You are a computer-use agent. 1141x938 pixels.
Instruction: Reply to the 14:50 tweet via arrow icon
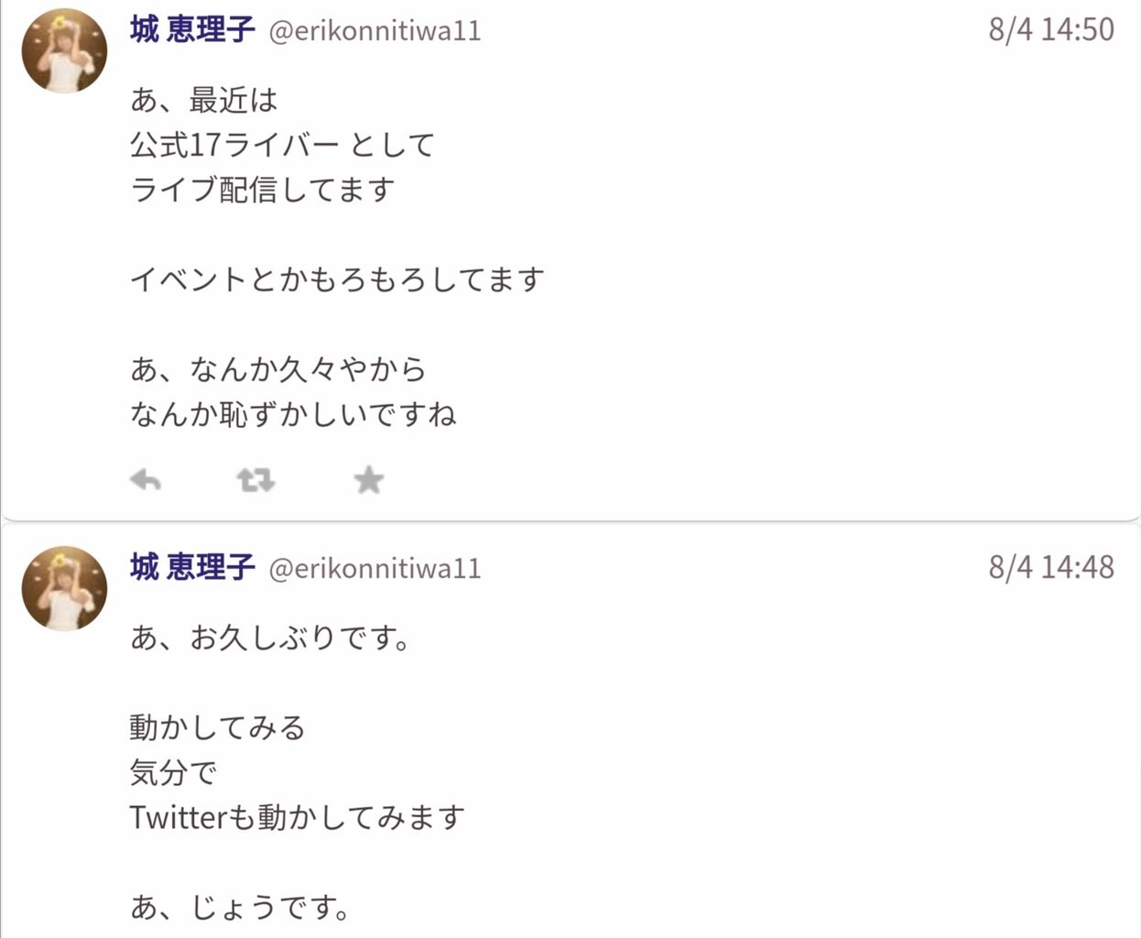pos(146,479)
